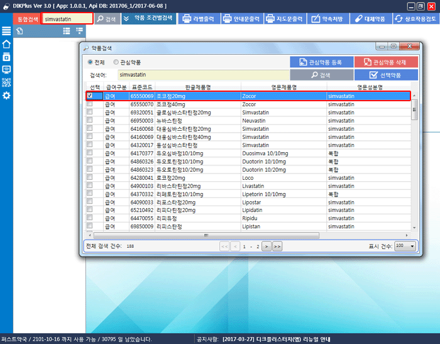Check the checkbox for code 69320051
The width and height of the screenshot is (440, 344).
pos(90,112)
